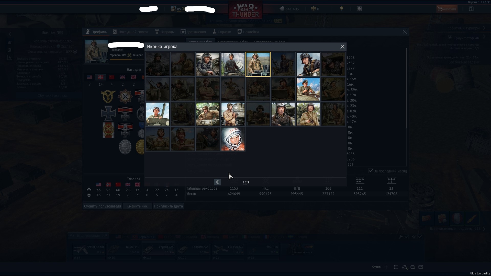Click the Пригласить друга button
This screenshot has width=491, height=276.
click(x=168, y=206)
